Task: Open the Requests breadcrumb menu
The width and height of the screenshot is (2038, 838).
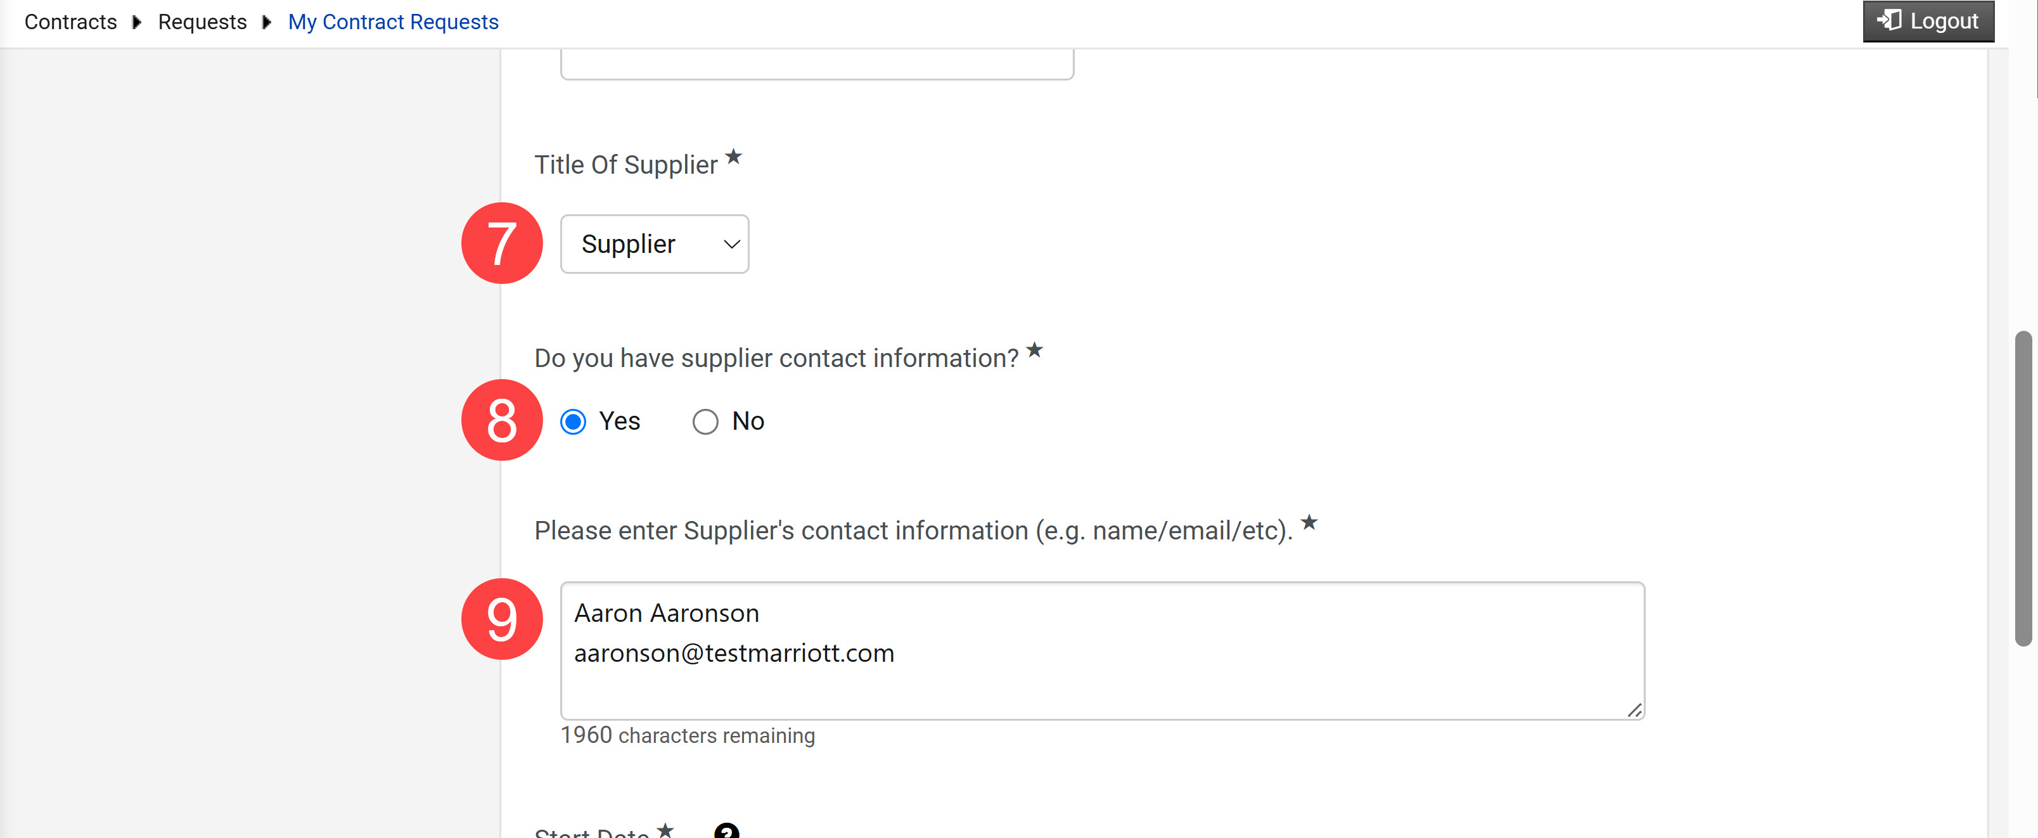Action: point(203,22)
